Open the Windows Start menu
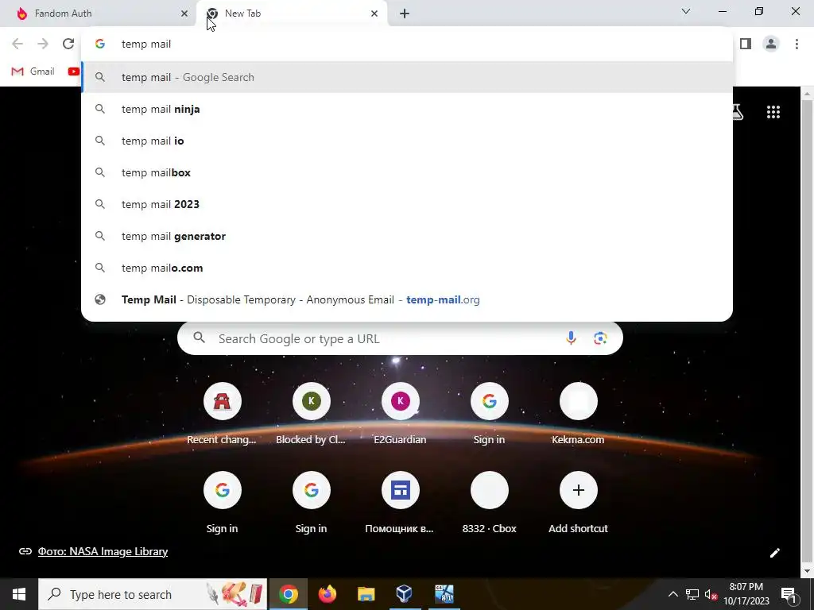Image resolution: width=814 pixels, height=610 pixels. click(19, 594)
